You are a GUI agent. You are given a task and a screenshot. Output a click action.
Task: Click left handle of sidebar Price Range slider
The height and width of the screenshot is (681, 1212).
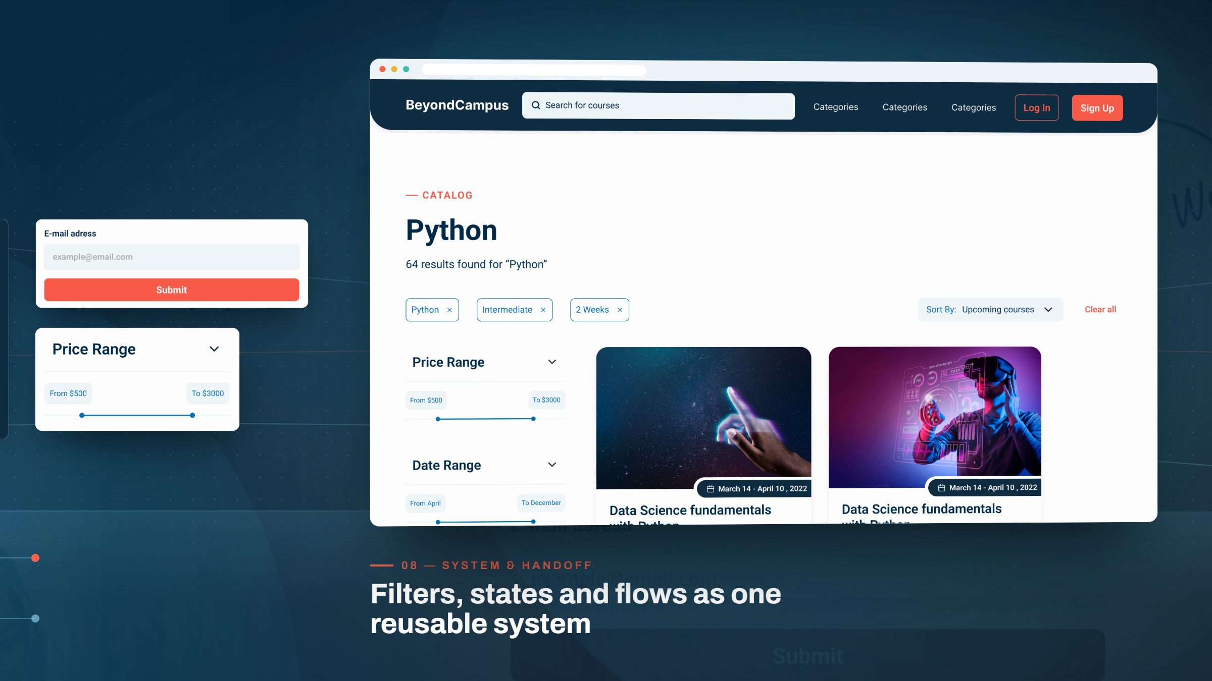(438, 419)
